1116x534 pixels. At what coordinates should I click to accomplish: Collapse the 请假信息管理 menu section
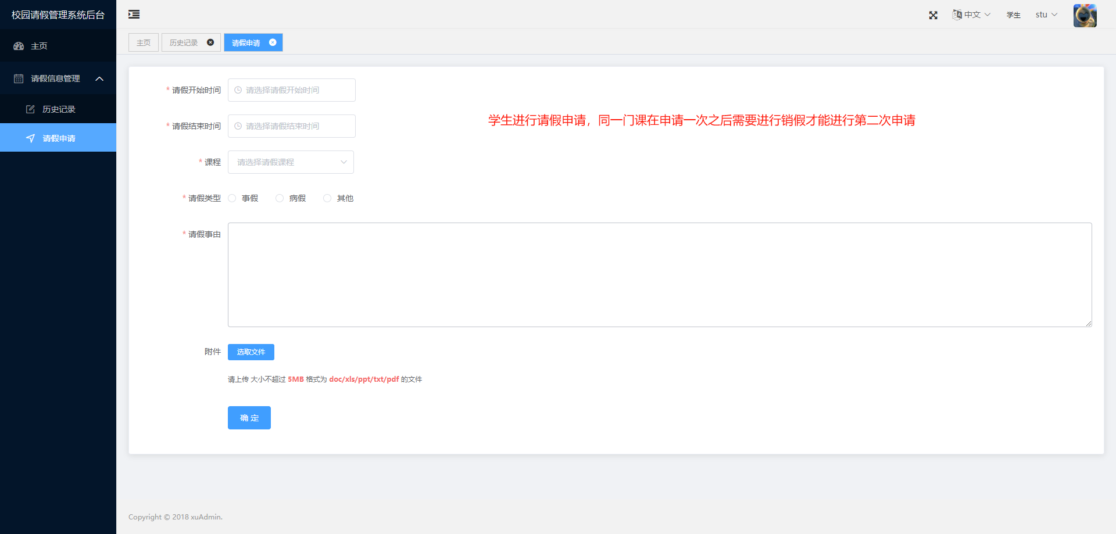(99, 78)
